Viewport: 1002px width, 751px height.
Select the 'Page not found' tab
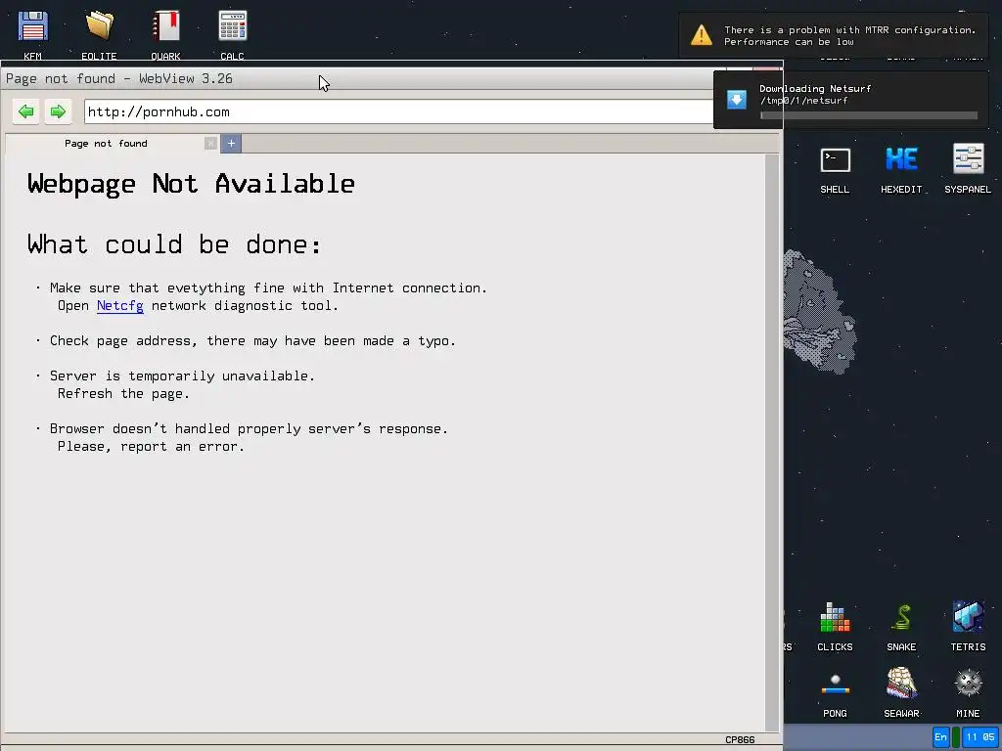pos(106,144)
